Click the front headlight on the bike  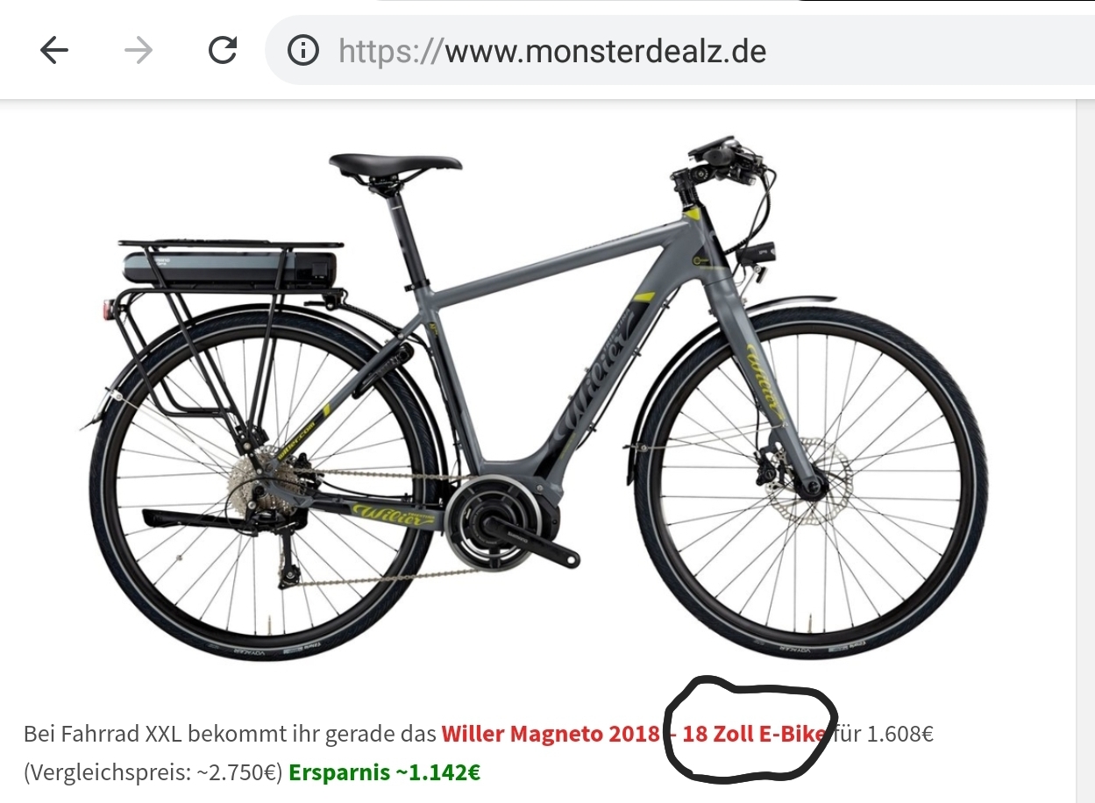pyautogui.click(x=759, y=254)
